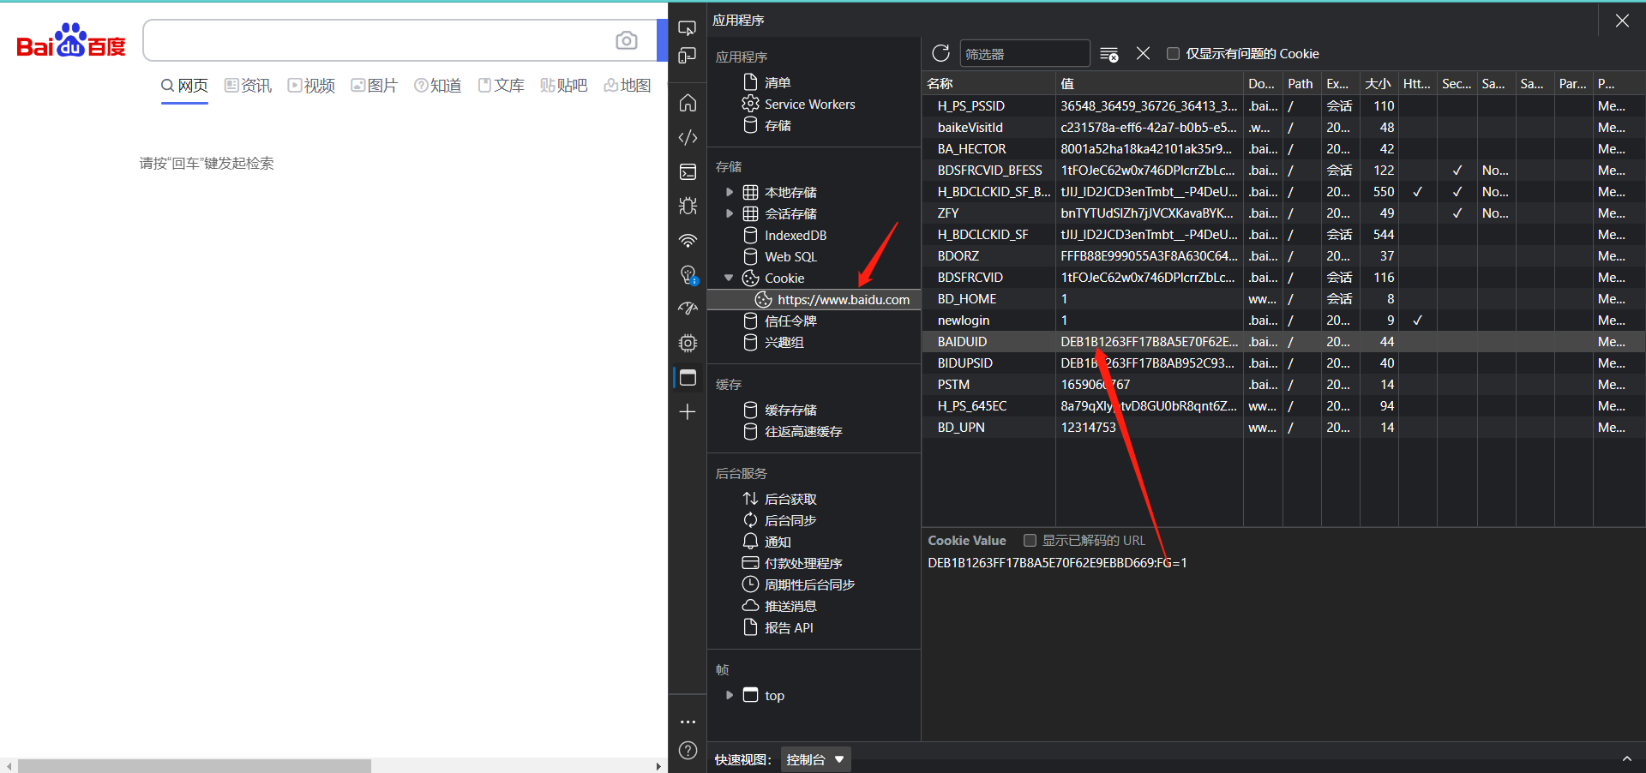Close the DevTools panel
The width and height of the screenshot is (1646, 773).
coord(1622,21)
